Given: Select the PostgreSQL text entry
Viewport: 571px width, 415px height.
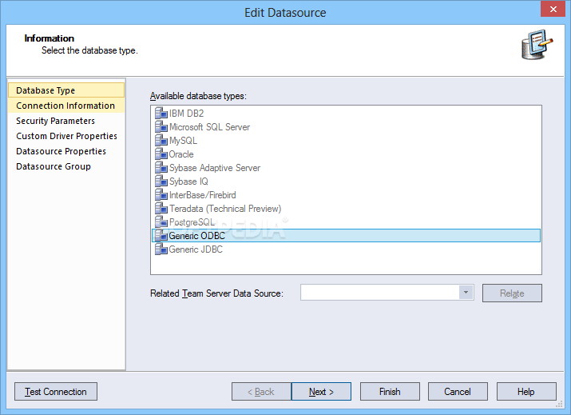Looking at the screenshot, I should (x=192, y=222).
